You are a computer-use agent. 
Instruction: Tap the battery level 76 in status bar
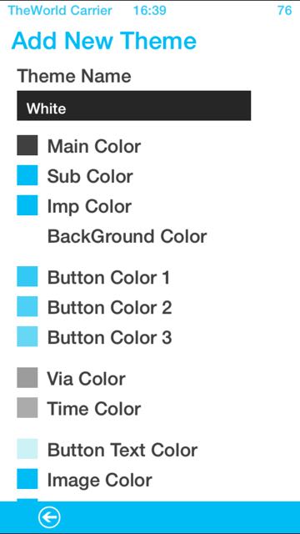point(284,10)
